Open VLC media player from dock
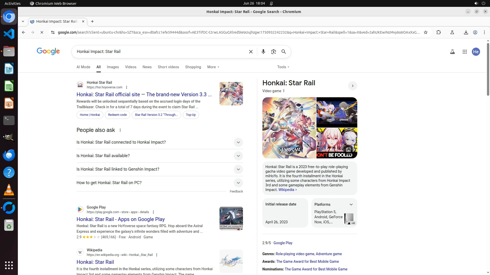The width and height of the screenshot is (490, 275). pyautogui.click(x=9, y=190)
